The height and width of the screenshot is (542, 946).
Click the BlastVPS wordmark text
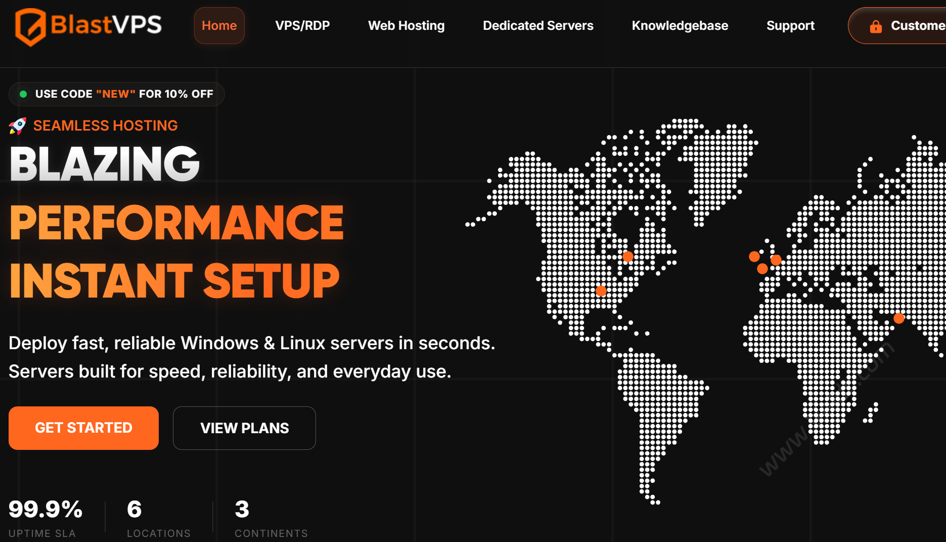click(106, 25)
